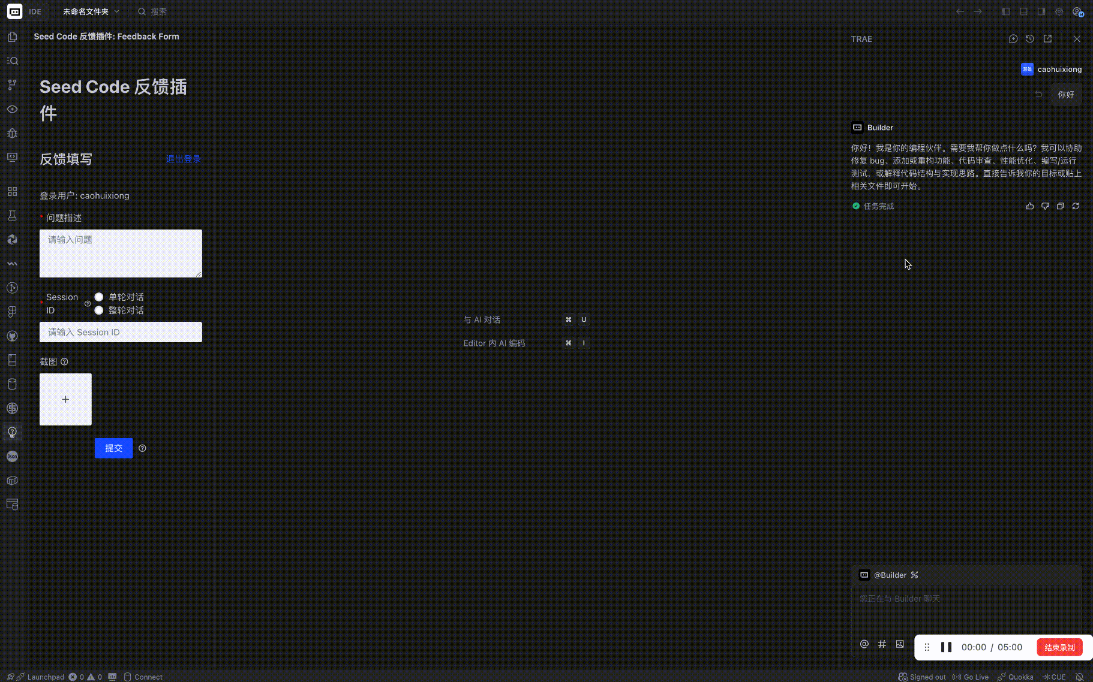Image resolution: width=1093 pixels, height=682 pixels.
Task: Open the JSON viewer icon in the sidebar
Action: (12, 457)
